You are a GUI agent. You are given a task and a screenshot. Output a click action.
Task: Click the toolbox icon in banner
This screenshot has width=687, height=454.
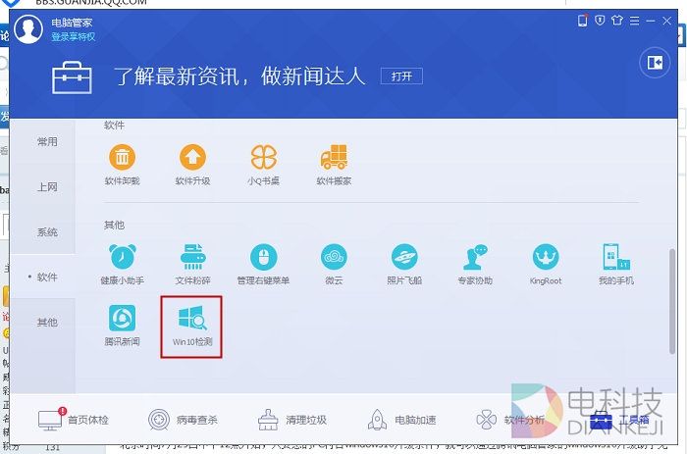72,77
